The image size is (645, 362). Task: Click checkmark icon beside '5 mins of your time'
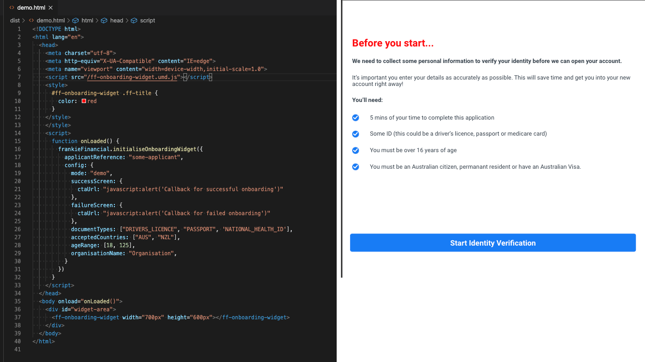(x=355, y=117)
